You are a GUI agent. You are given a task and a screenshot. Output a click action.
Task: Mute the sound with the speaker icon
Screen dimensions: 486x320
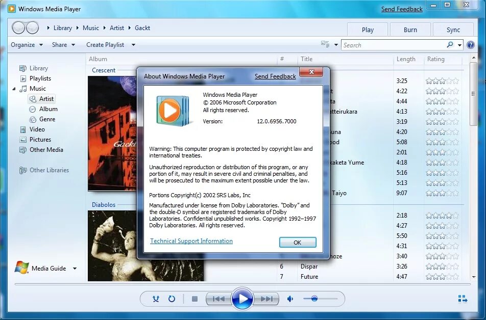(290, 299)
